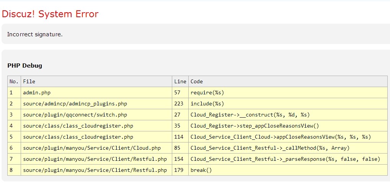Select the include(%s) code cell
The height and width of the screenshot is (186, 390).
(x=207, y=104)
